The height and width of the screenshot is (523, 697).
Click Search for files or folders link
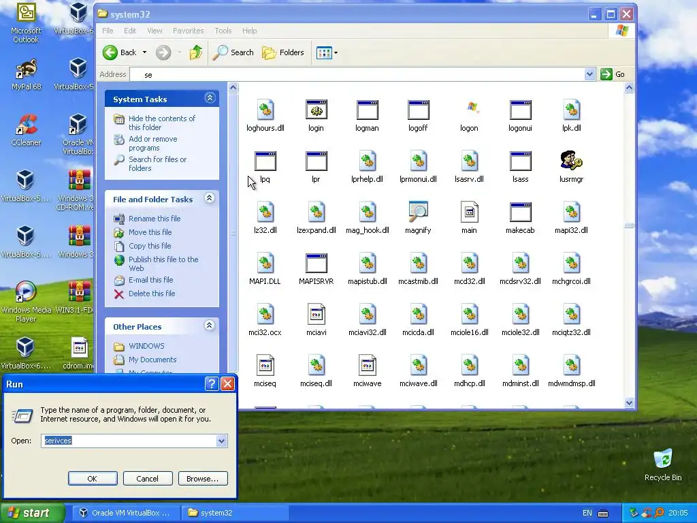(x=157, y=163)
